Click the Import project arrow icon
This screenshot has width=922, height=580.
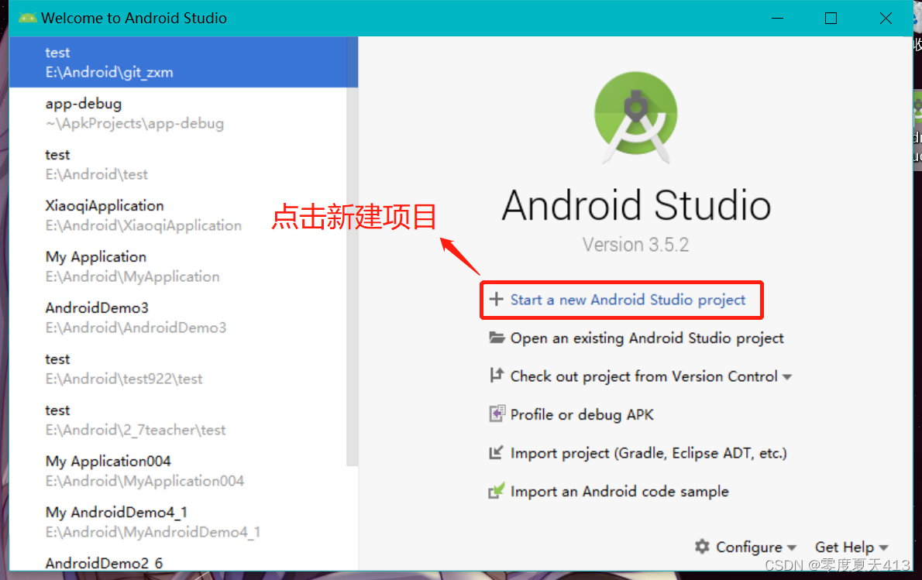(x=497, y=452)
